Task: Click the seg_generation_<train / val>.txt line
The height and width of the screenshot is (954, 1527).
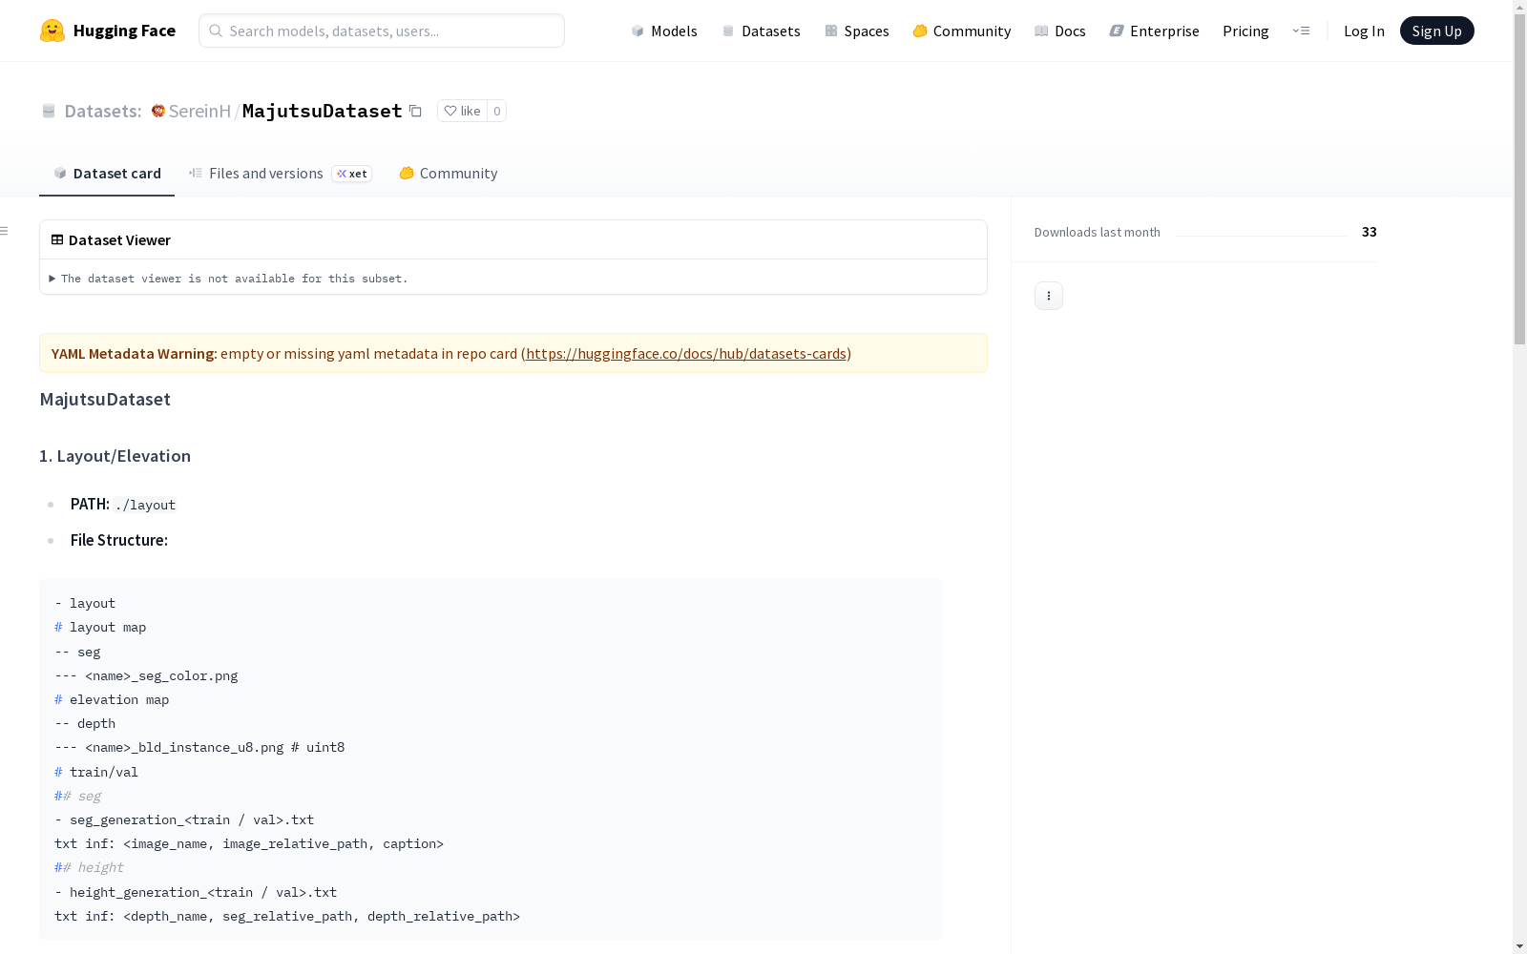Action: tap(184, 819)
